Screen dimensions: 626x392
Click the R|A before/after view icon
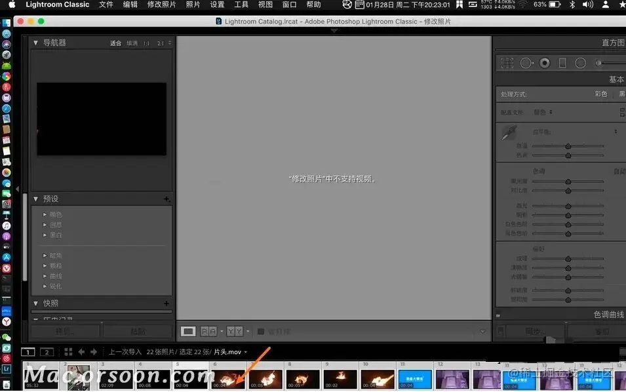click(x=209, y=331)
